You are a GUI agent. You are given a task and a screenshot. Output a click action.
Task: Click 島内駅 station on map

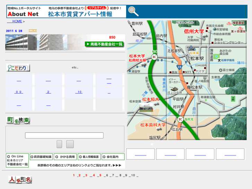(162, 36)
